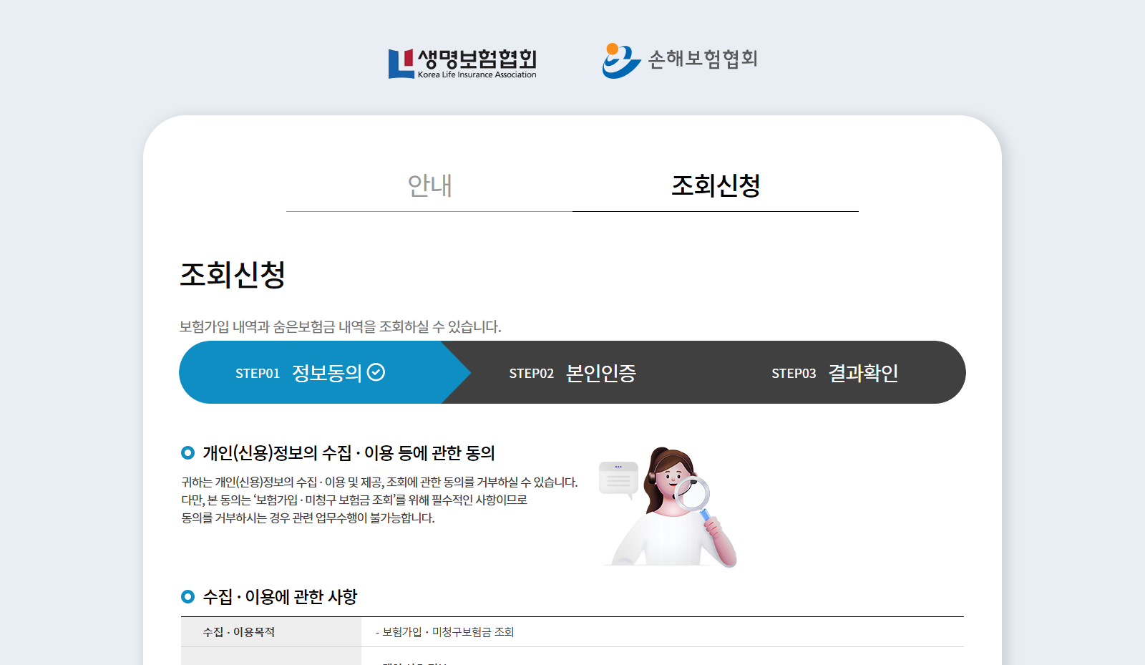Click the 보험가입·미청구보험금 조회 cell
This screenshot has width=1145, height=665.
[x=663, y=632]
